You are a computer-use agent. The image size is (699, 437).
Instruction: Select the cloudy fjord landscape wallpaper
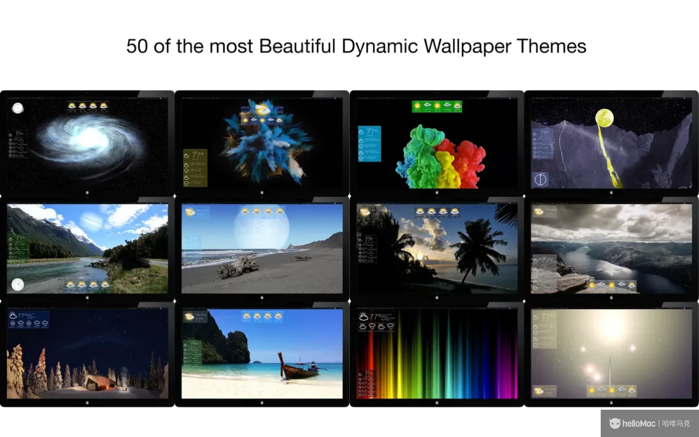tap(612, 249)
